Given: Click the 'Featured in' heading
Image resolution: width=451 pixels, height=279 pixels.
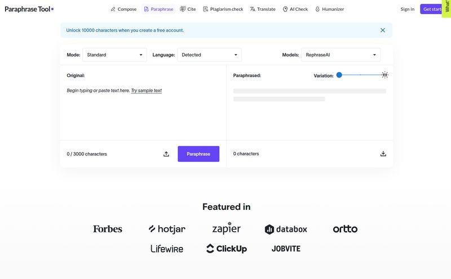Looking at the screenshot, I should tap(227, 206).
